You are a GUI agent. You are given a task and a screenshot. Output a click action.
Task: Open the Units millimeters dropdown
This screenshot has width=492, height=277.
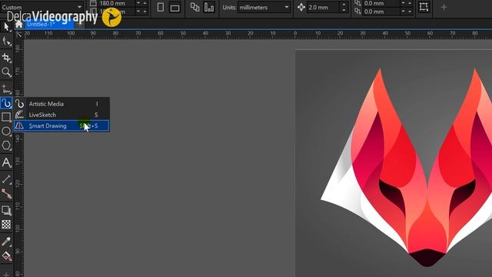click(264, 7)
